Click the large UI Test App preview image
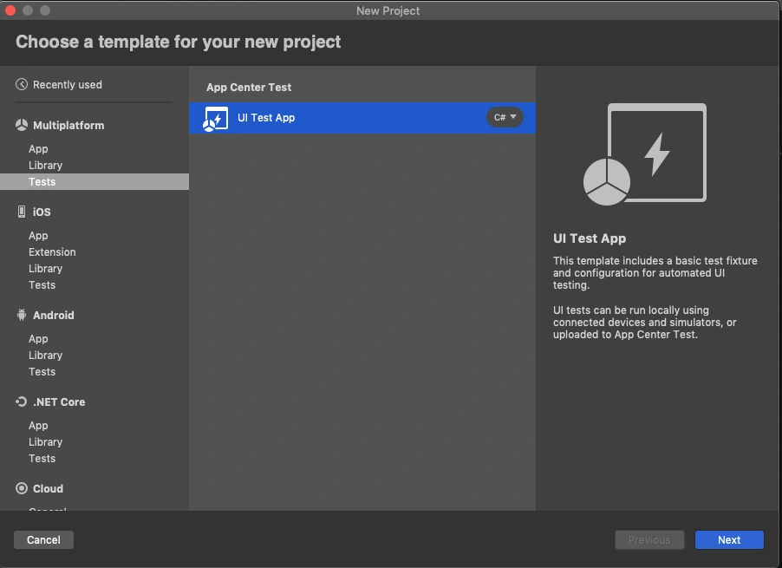The height and width of the screenshot is (568, 782). point(645,154)
